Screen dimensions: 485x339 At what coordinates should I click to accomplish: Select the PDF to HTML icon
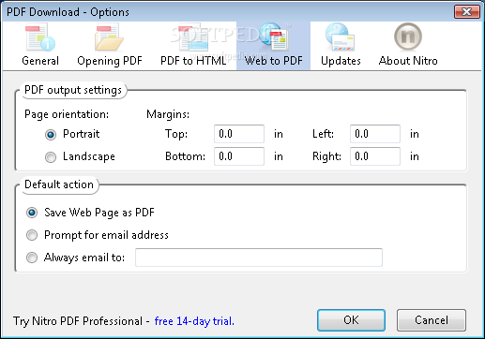193,37
